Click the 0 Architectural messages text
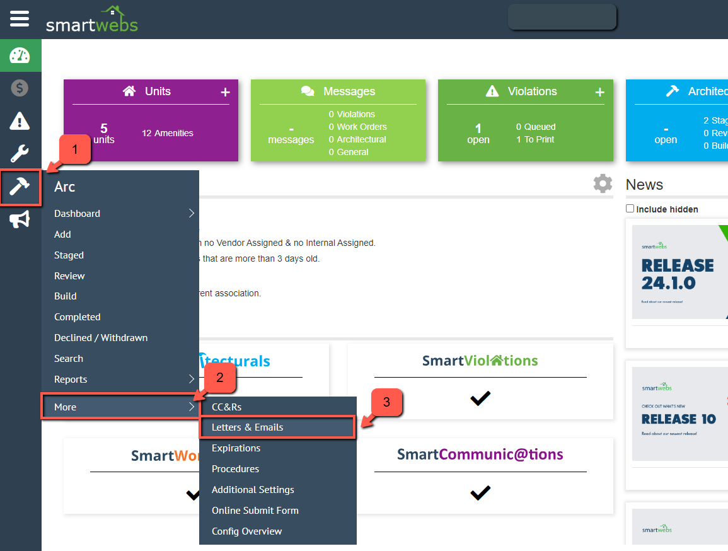Image resolution: width=728 pixels, height=551 pixels. point(357,139)
